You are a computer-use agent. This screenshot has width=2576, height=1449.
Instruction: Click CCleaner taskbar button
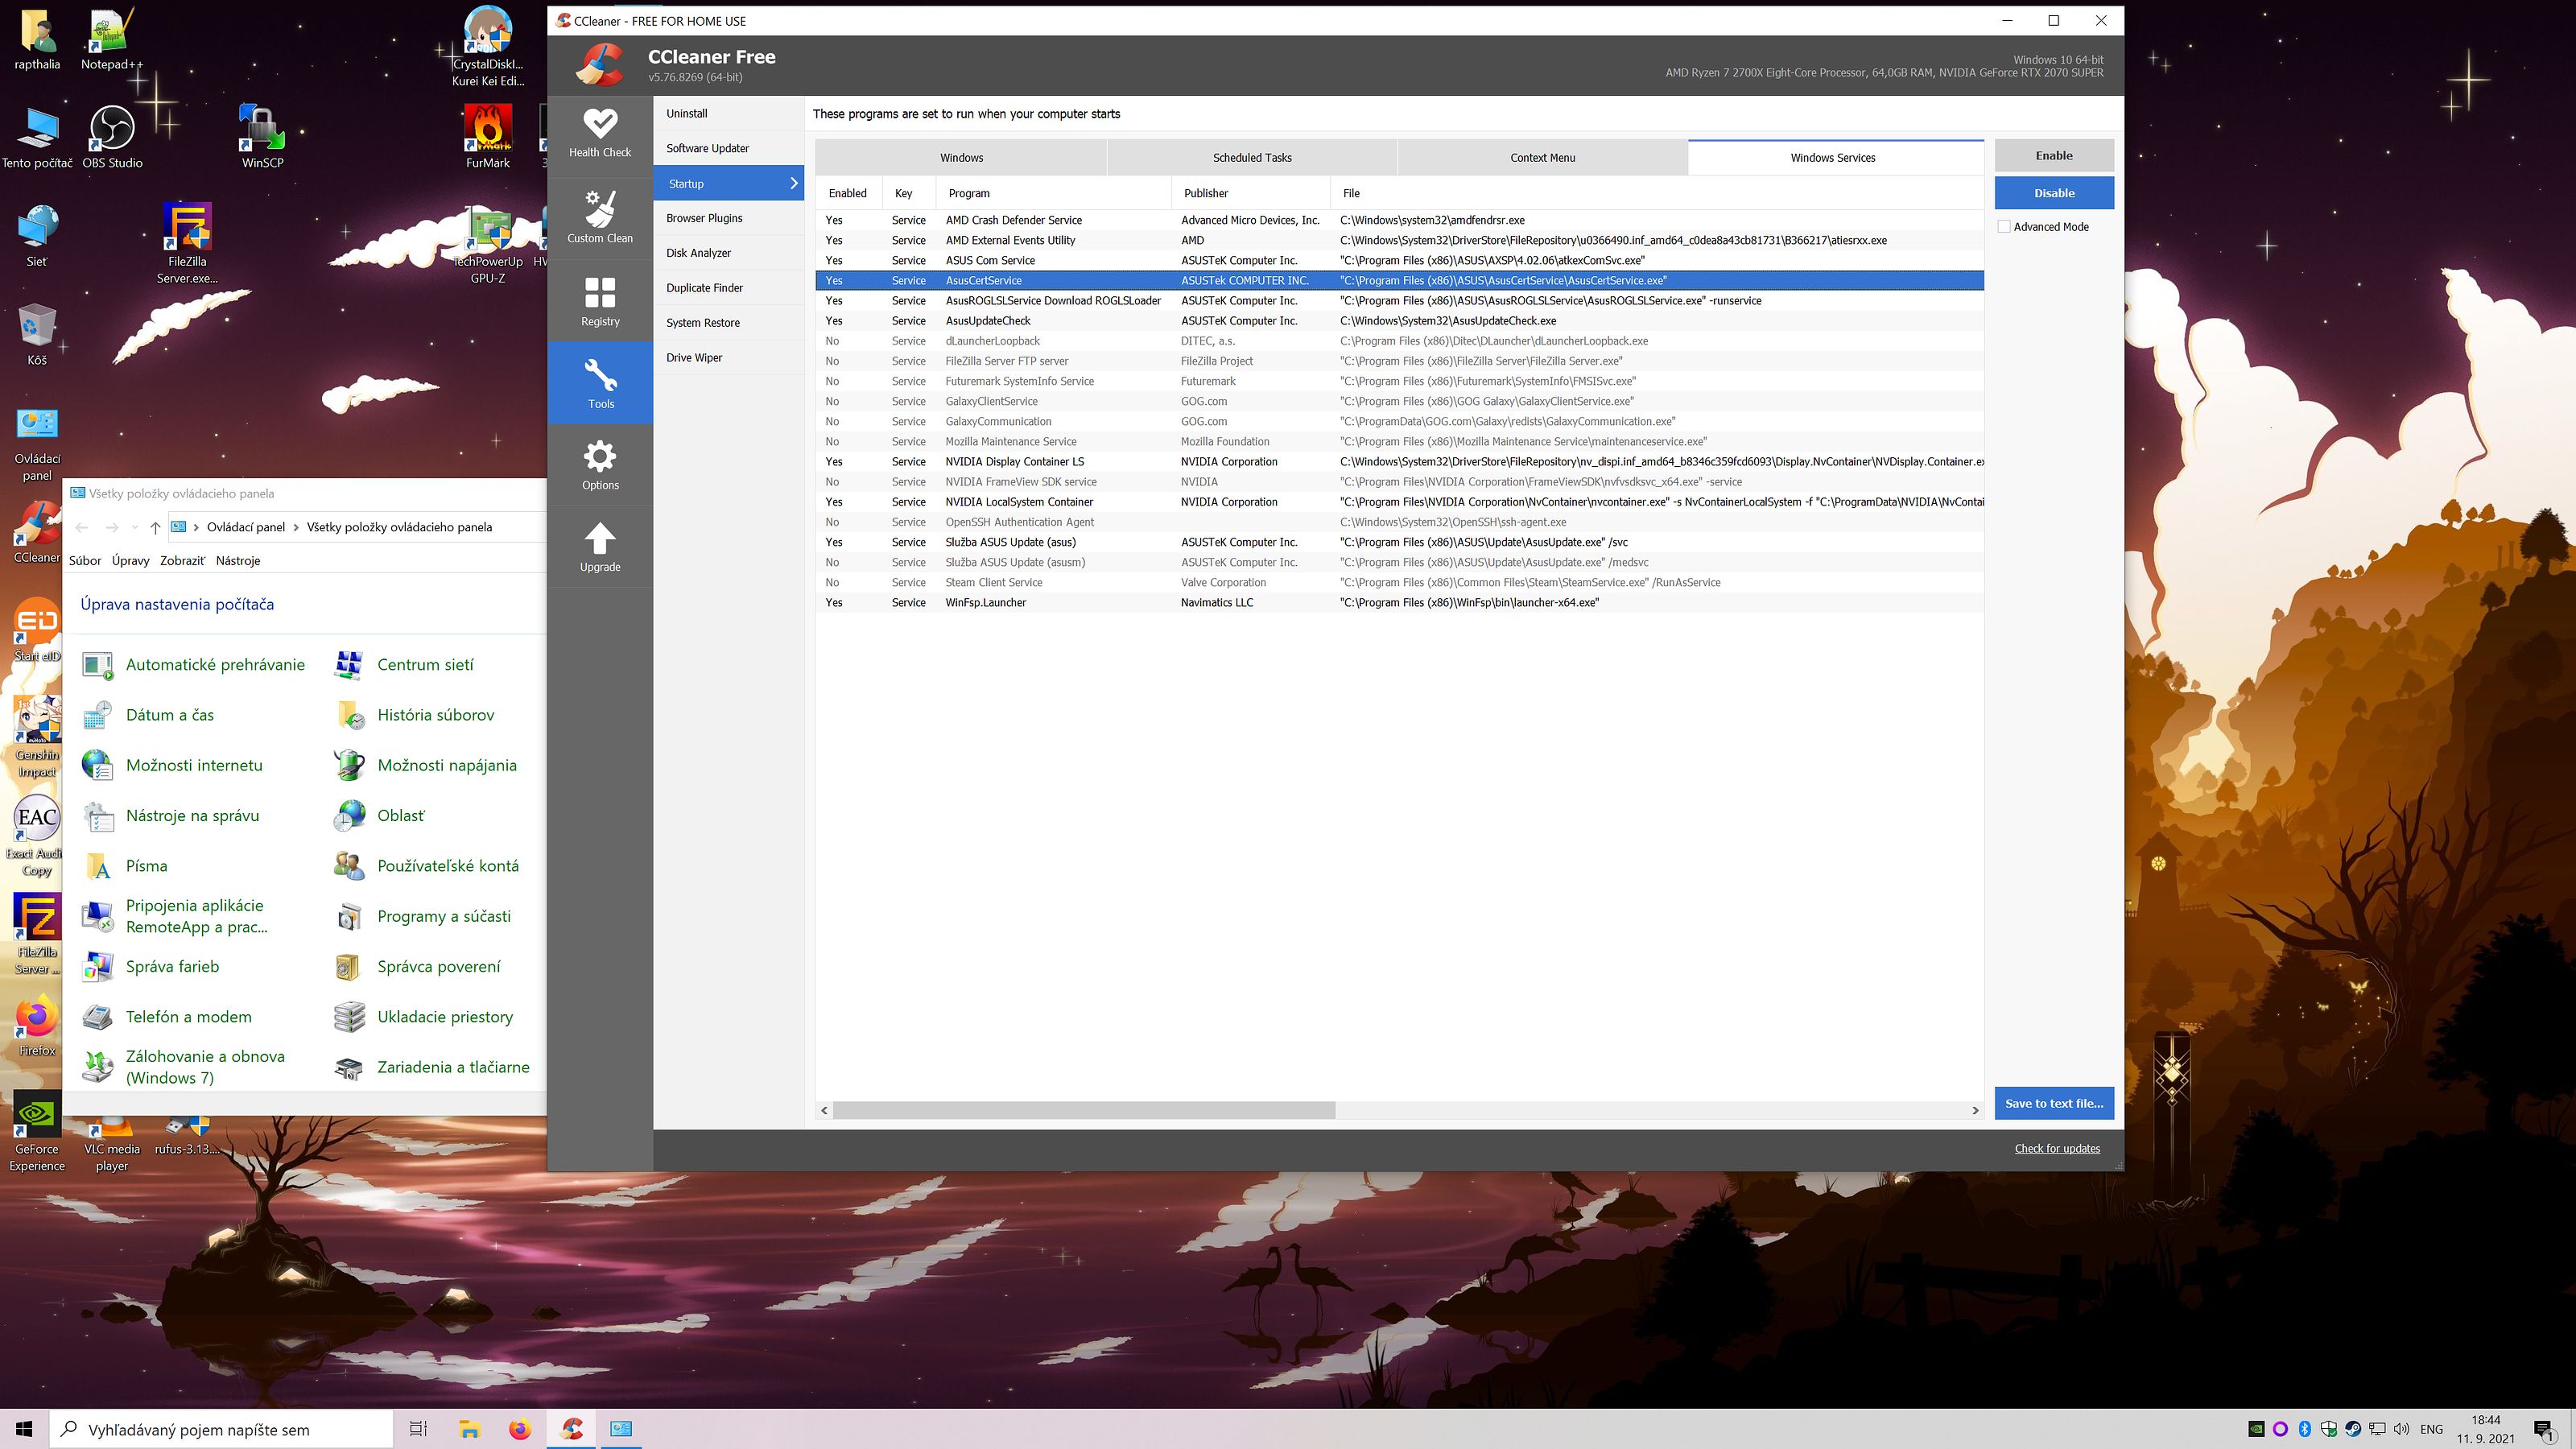pyautogui.click(x=571, y=1429)
